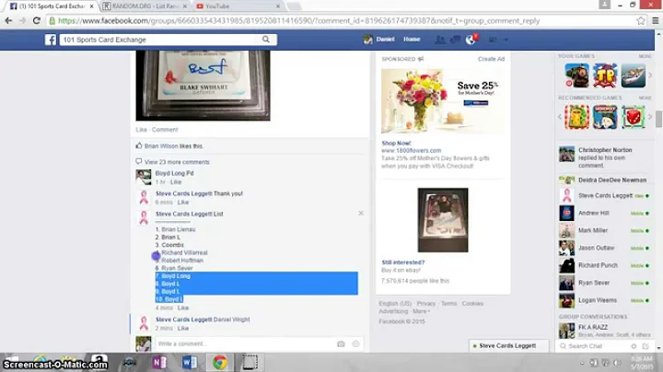Go back with browser back arrow
Screen dimensions: 663x372
pyautogui.click(x=8, y=20)
